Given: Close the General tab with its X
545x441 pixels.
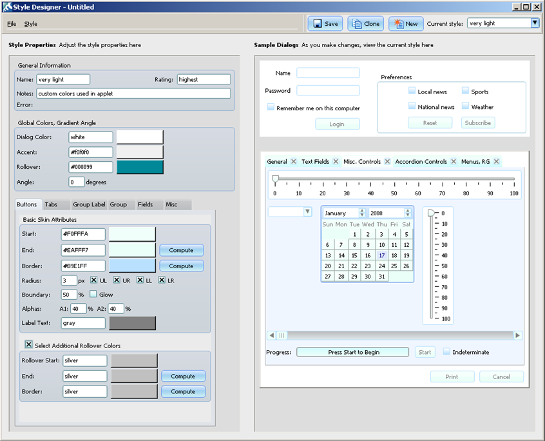Looking at the screenshot, I should coord(294,162).
